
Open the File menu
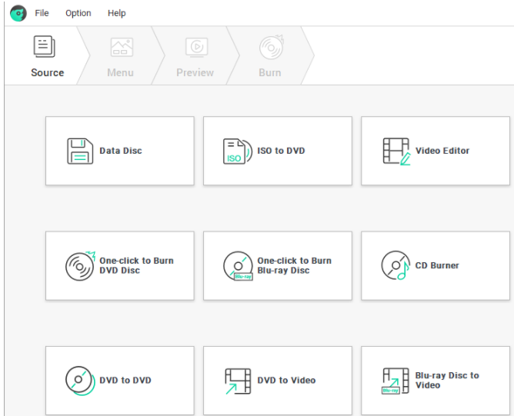[42, 13]
